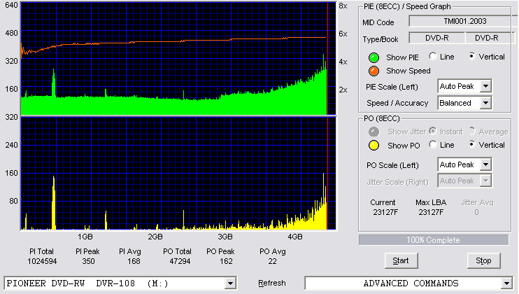Select the Jitter Instant radio button

click(x=433, y=131)
